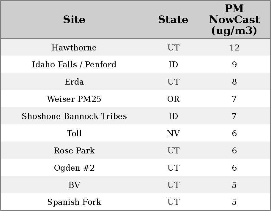This screenshot has width=271, height=211.
Task: Select the Toll site cell
Action: point(74,134)
